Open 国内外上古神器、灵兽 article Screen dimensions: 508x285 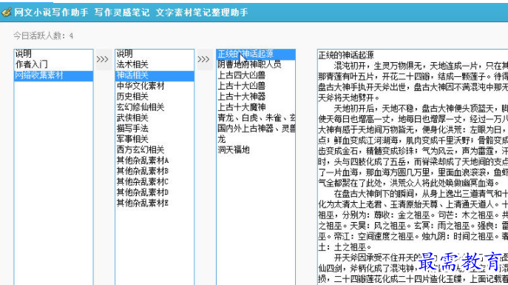[x=256, y=128]
